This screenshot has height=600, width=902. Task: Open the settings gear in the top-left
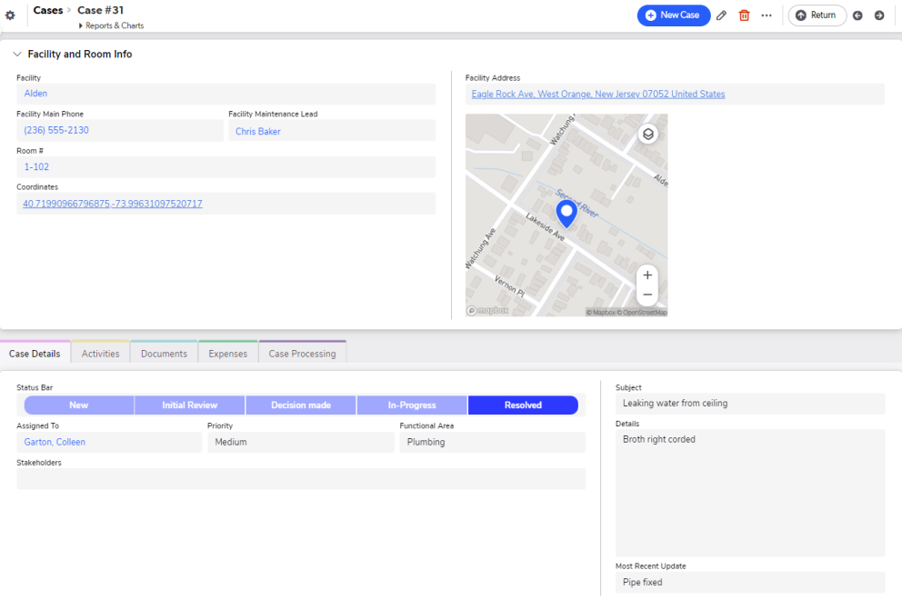click(x=12, y=10)
